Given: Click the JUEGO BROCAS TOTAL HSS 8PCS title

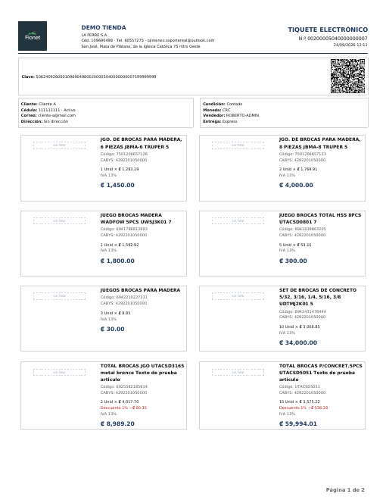Looking at the screenshot, I should pos(320,215).
